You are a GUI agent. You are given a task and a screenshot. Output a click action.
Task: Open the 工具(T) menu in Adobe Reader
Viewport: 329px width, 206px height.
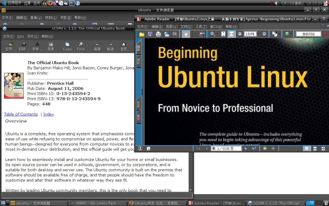pyautogui.click(x=201, y=27)
